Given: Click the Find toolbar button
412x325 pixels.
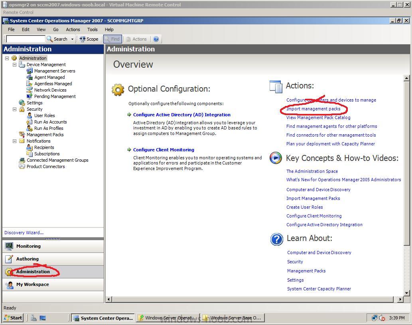Looking at the screenshot, I should coord(112,39).
